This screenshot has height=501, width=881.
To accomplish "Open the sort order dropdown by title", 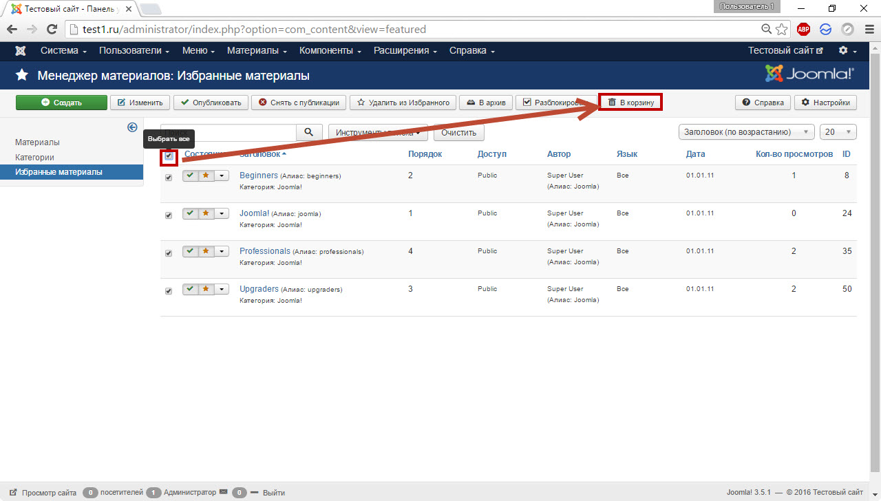I will tap(745, 132).
